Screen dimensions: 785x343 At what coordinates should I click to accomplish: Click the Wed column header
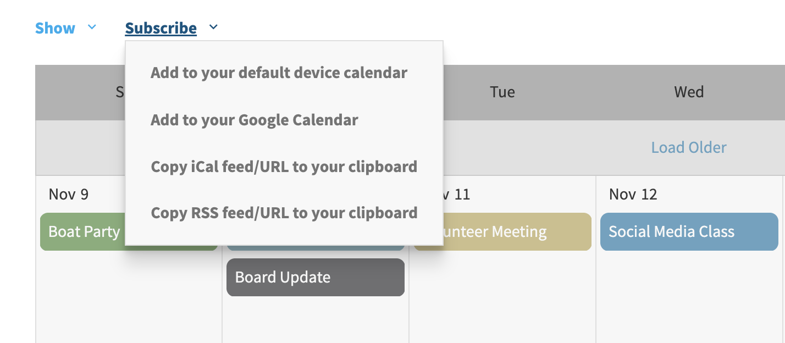click(689, 92)
